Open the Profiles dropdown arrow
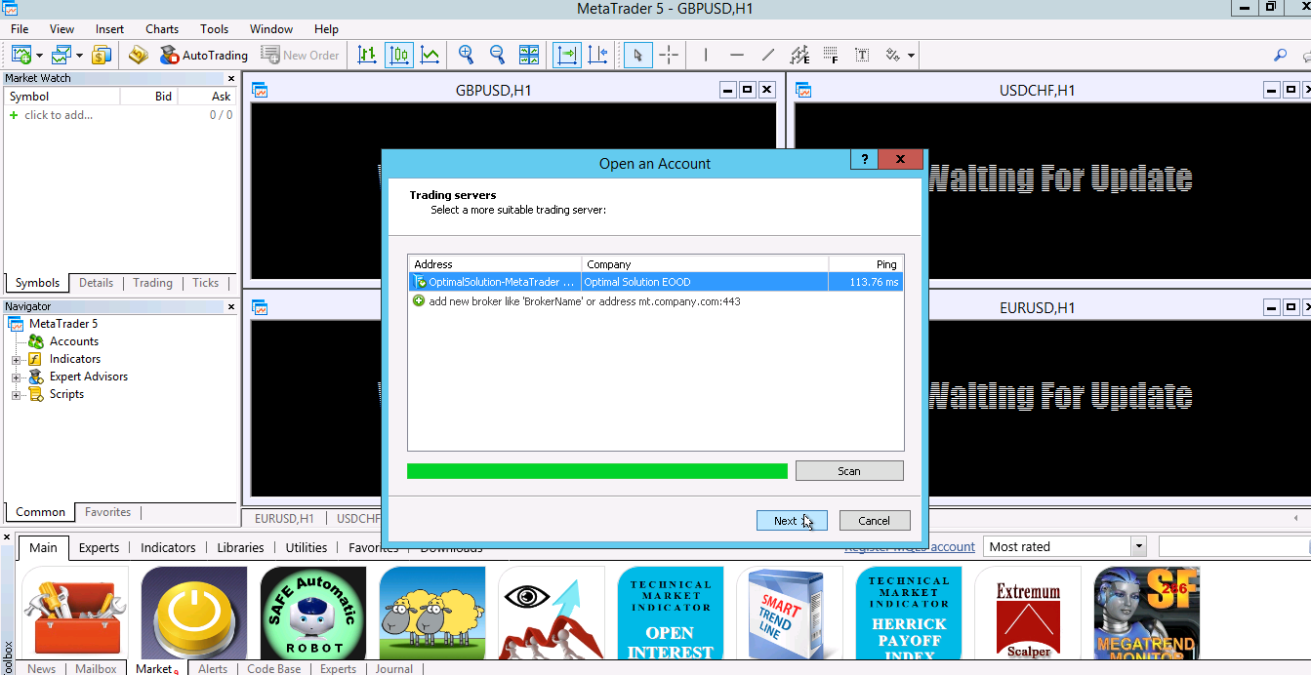1311x675 pixels. point(80,57)
